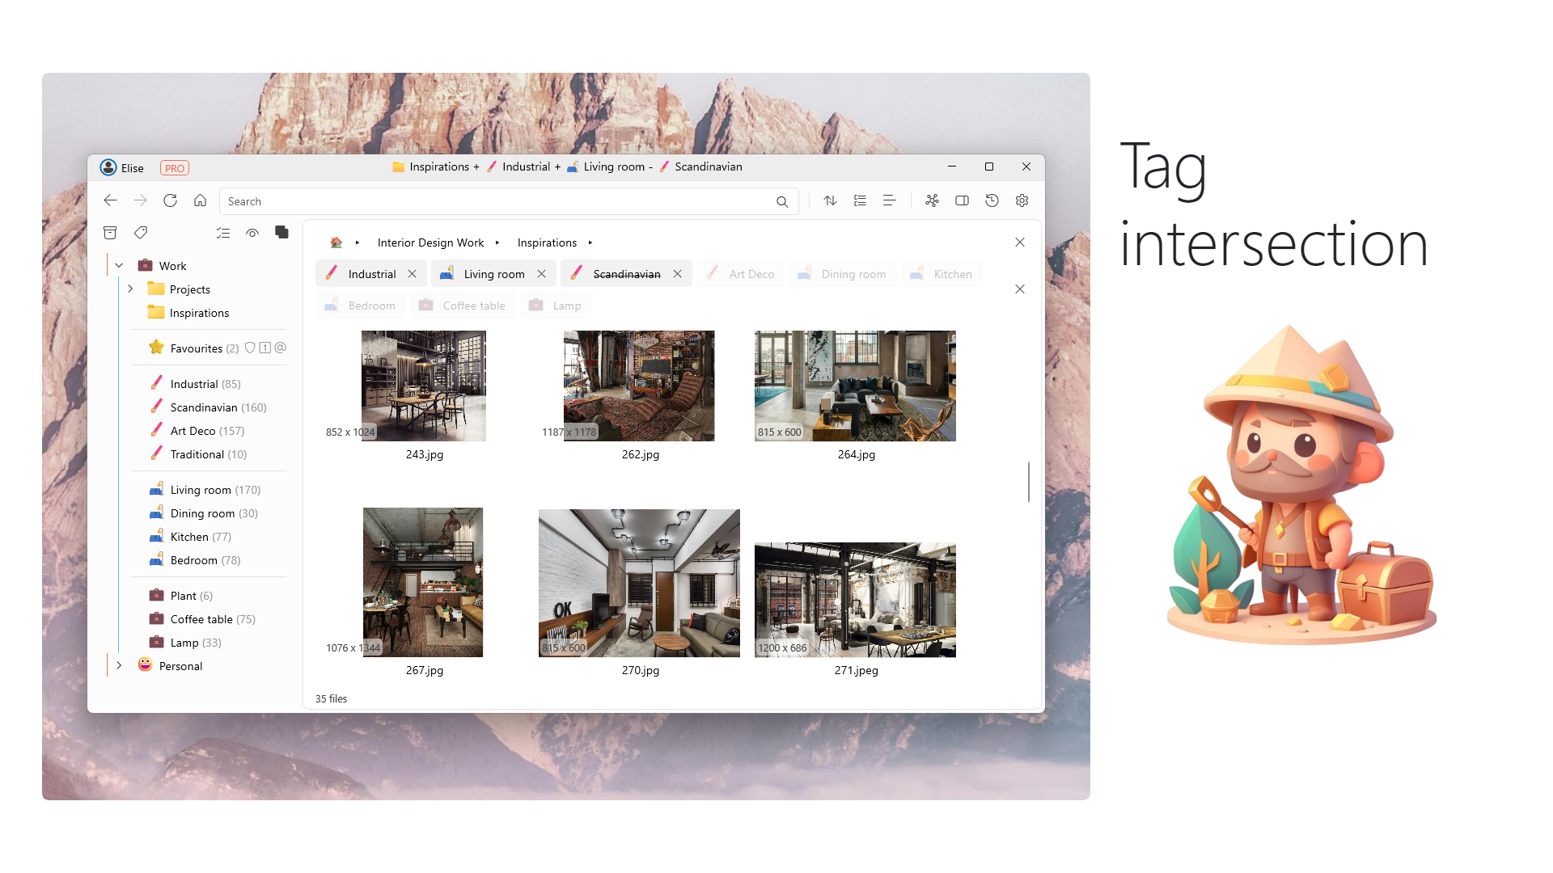This screenshot has height=873, width=1553.
Task: Expand the Projects folder
Action: pyautogui.click(x=130, y=289)
